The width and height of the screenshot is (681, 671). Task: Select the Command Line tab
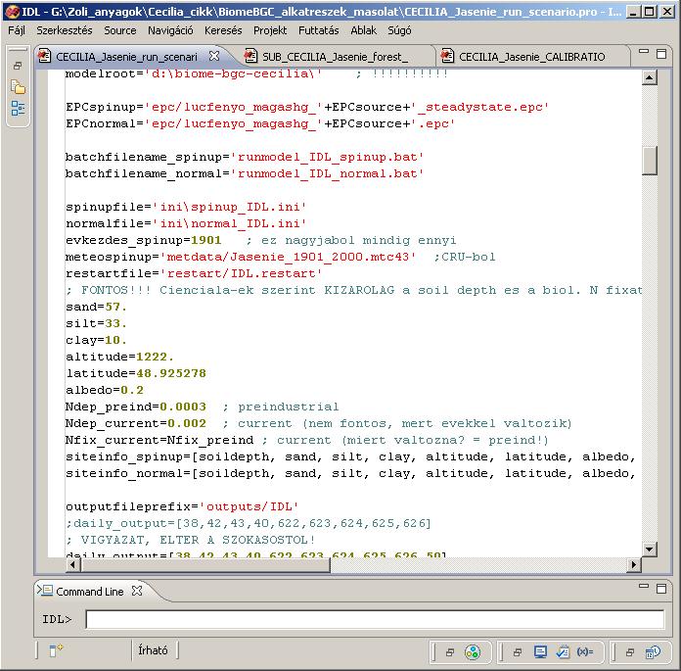point(90,592)
